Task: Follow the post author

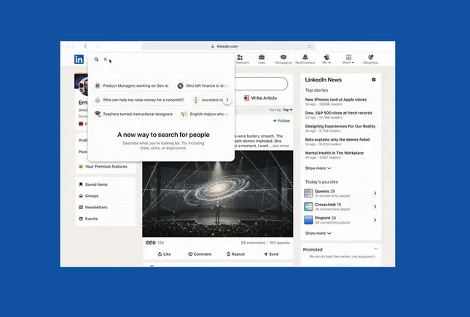Action: pyautogui.click(x=281, y=120)
